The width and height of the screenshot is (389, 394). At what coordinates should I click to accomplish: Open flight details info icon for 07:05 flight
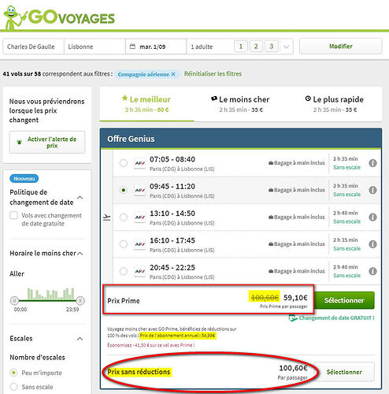[x=372, y=163]
